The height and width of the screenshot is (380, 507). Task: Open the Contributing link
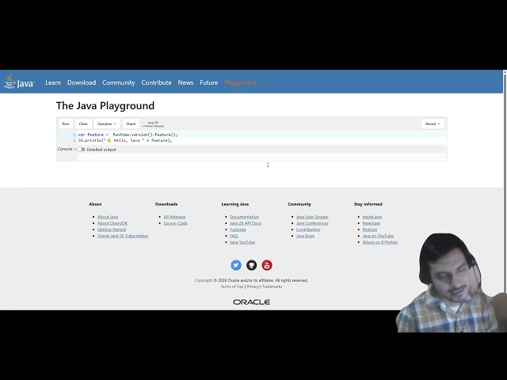click(x=308, y=230)
